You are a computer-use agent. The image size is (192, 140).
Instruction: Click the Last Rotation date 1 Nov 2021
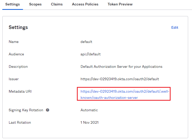click(89, 122)
